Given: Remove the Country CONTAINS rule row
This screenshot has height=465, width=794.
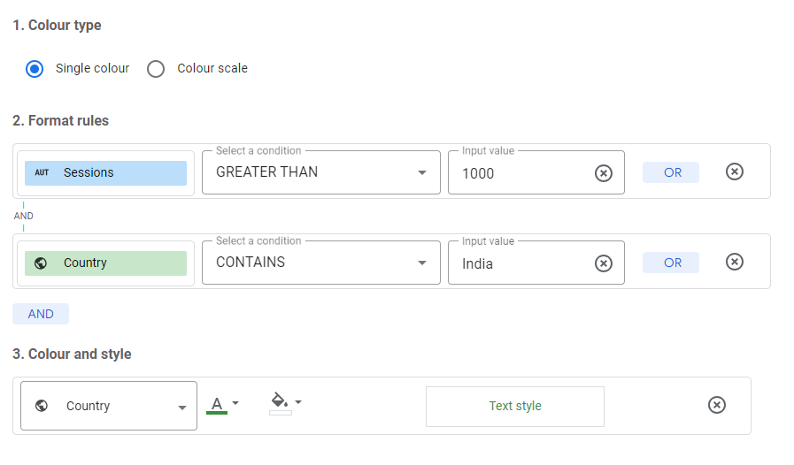Looking at the screenshot, I should point(734,262).
